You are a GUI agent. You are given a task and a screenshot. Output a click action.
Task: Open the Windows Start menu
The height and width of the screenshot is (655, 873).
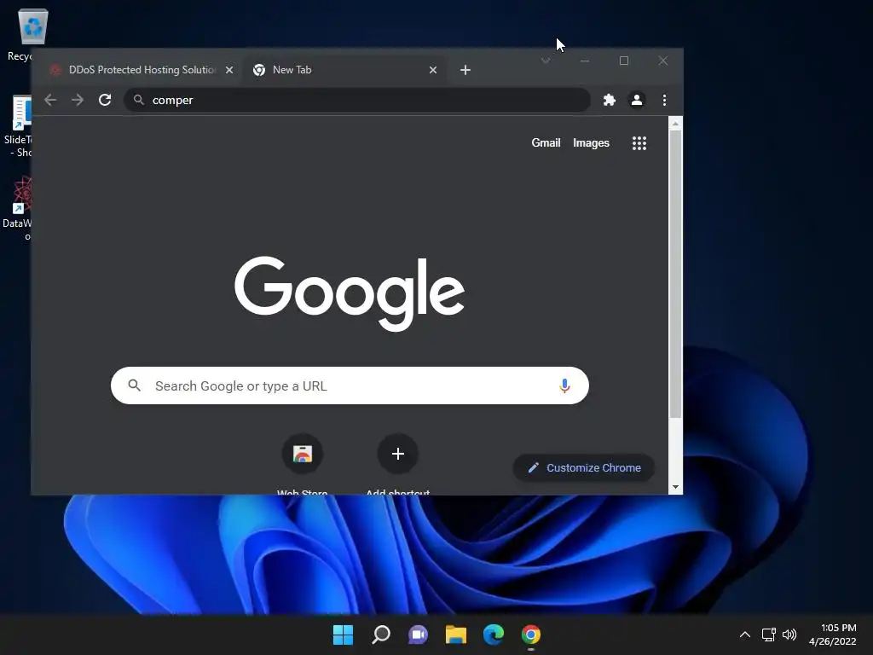pos(343,635)
